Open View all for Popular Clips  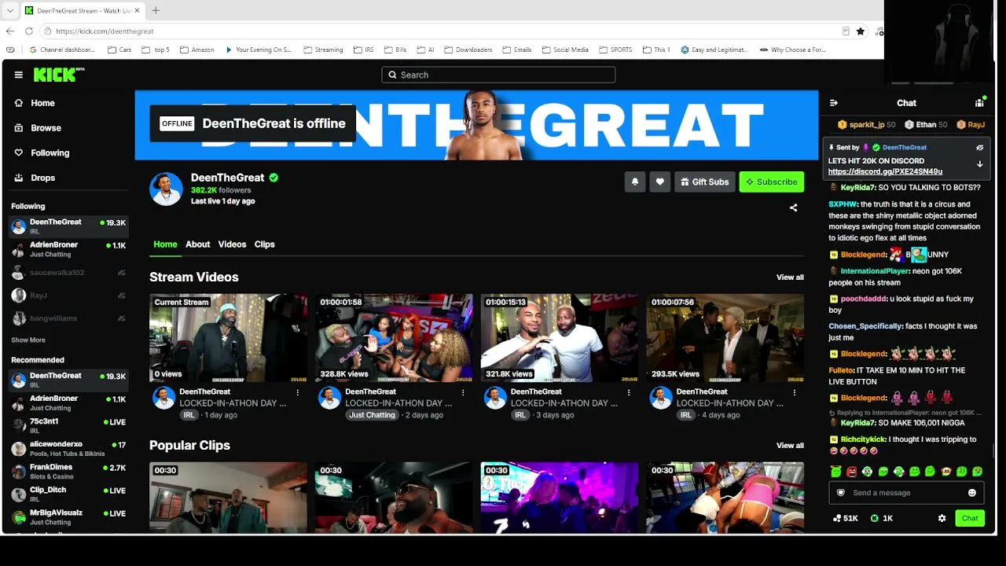790,446
